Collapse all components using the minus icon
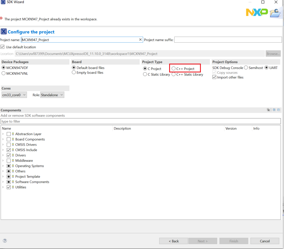This screenshot has width=284, height=249. click(x=279, y=110)
